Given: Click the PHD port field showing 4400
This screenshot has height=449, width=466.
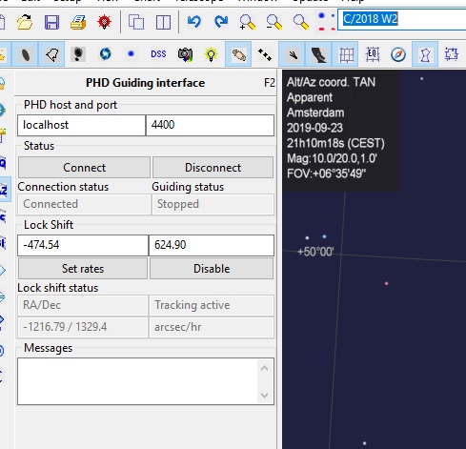Looking at the screenshot, I should [x=210, y=125].
